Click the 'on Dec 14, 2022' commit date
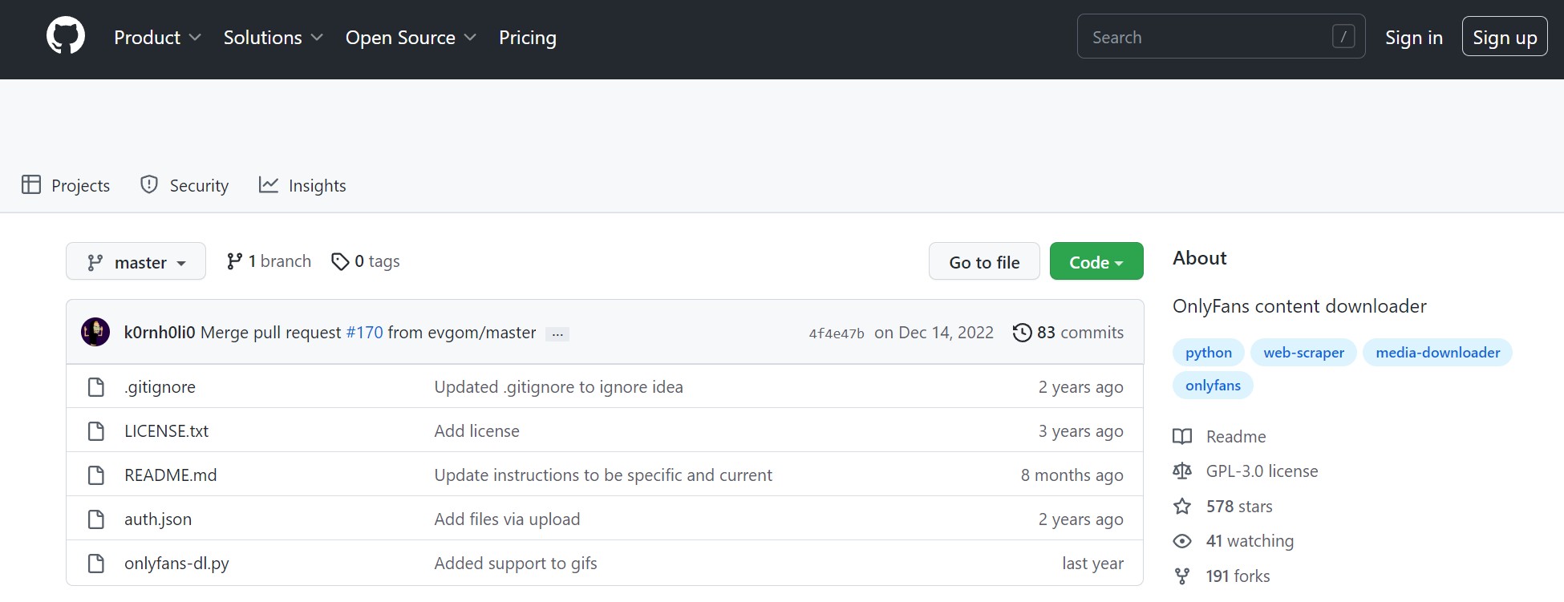The height and width of the screenshot is (602, 1564). click(934, 333)
